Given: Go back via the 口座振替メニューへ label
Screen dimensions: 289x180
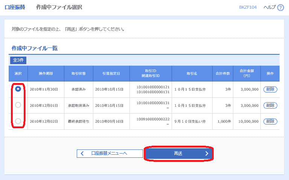Looking at the screenshot, I should coord(109,154).
